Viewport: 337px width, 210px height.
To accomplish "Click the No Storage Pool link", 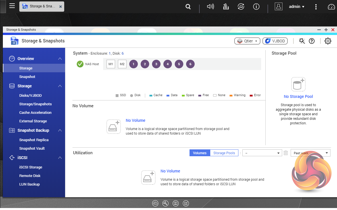I will point(298,97).
